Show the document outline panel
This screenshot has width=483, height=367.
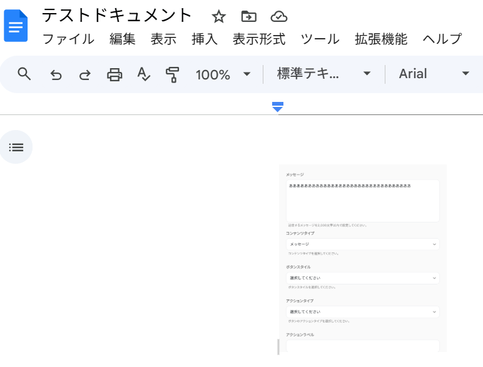click(16, 147)
